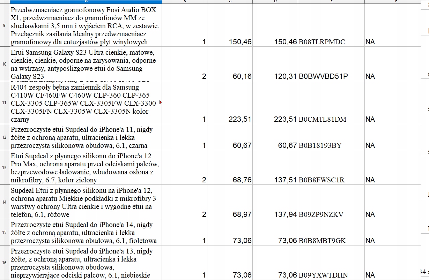
Task: Click NA cell in B08TLRPMDC row
Action: [392, 25]
